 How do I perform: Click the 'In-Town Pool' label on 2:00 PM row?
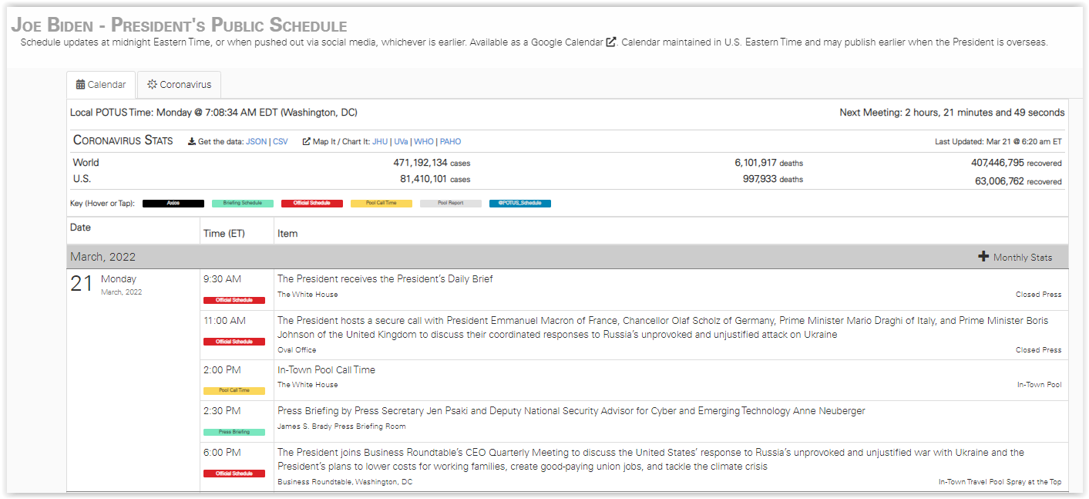1039,385
